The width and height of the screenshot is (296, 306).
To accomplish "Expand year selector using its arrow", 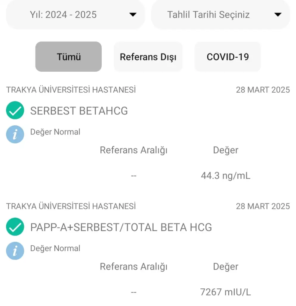I will 133,15.
